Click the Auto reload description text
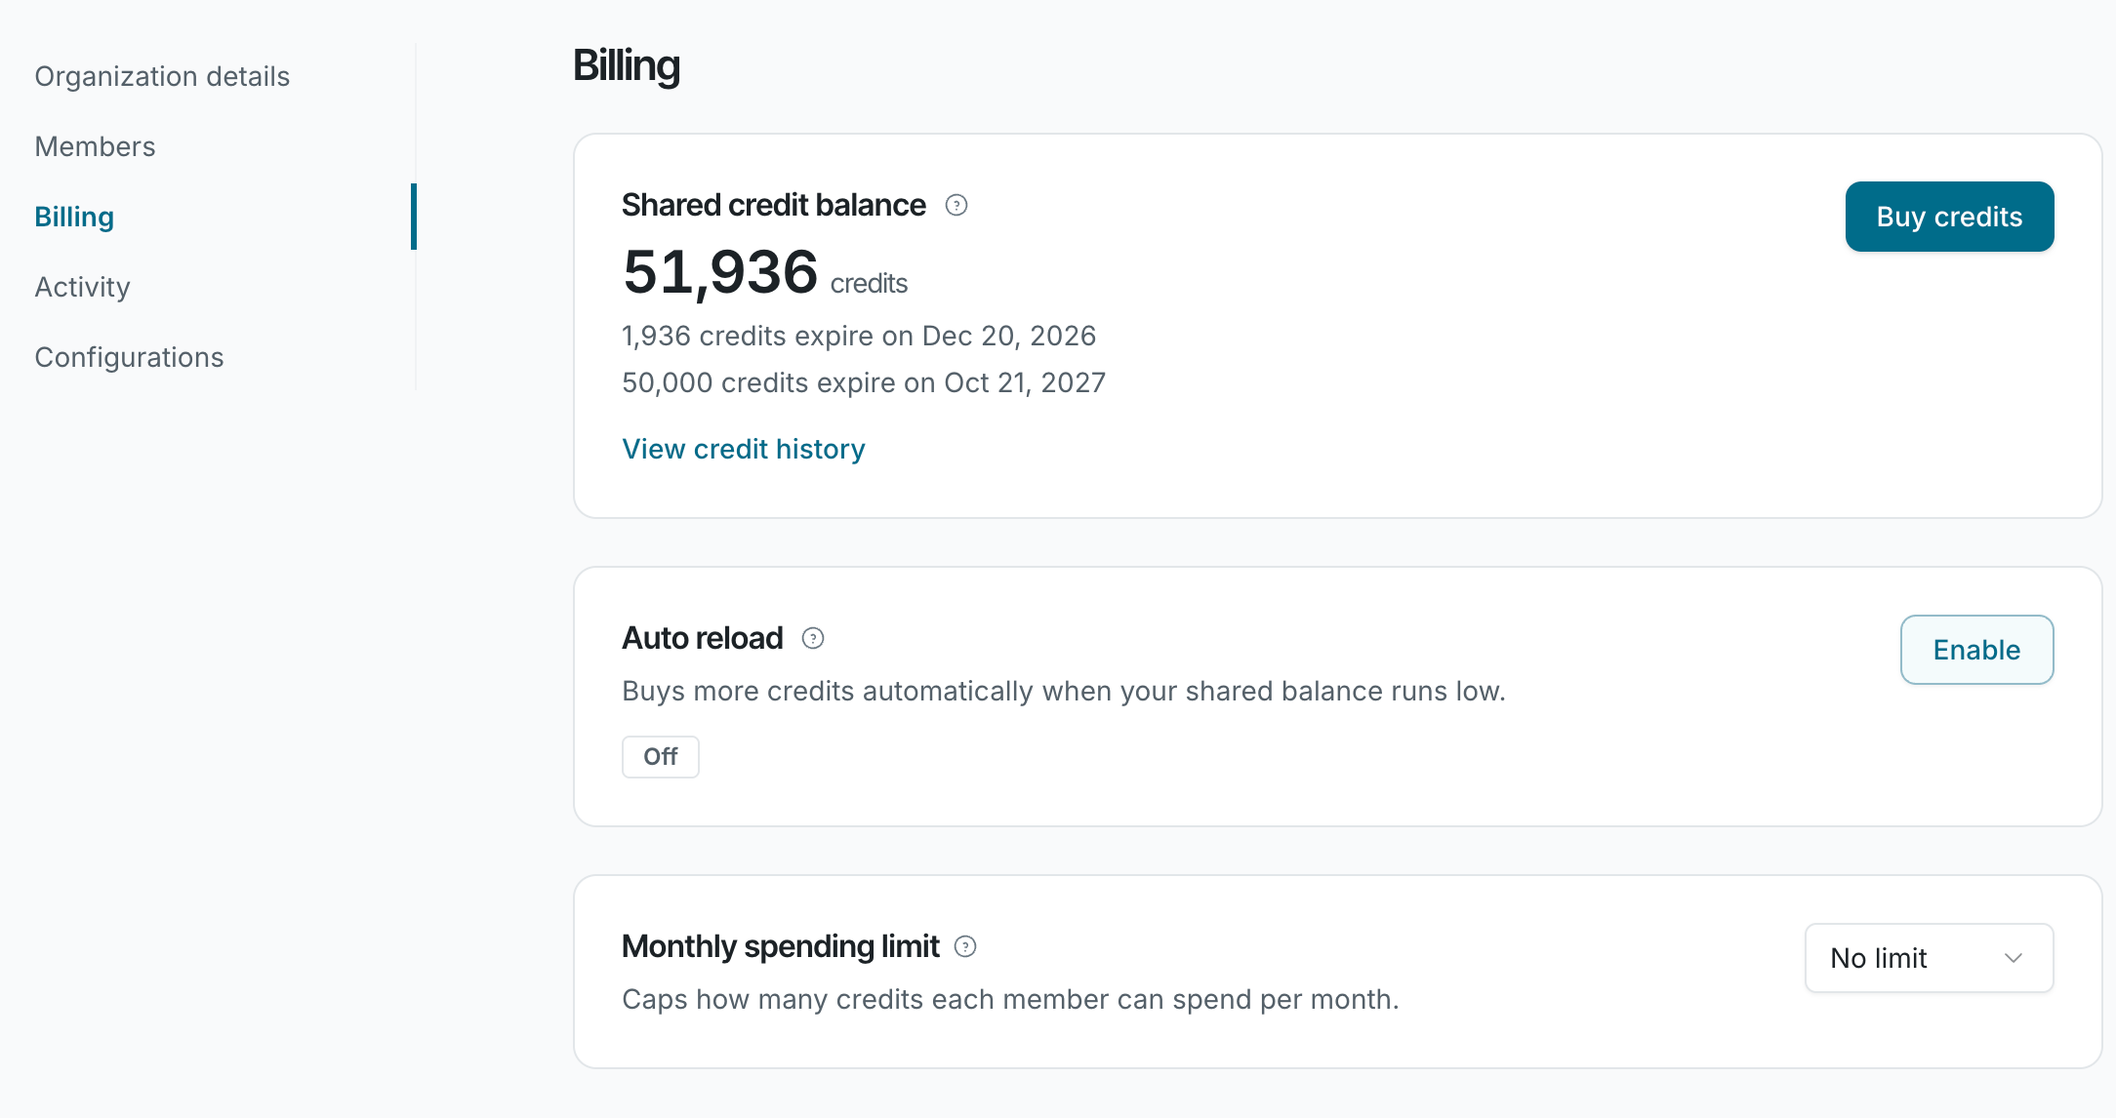2116x1118 pixels. [x=1064, y=691]
